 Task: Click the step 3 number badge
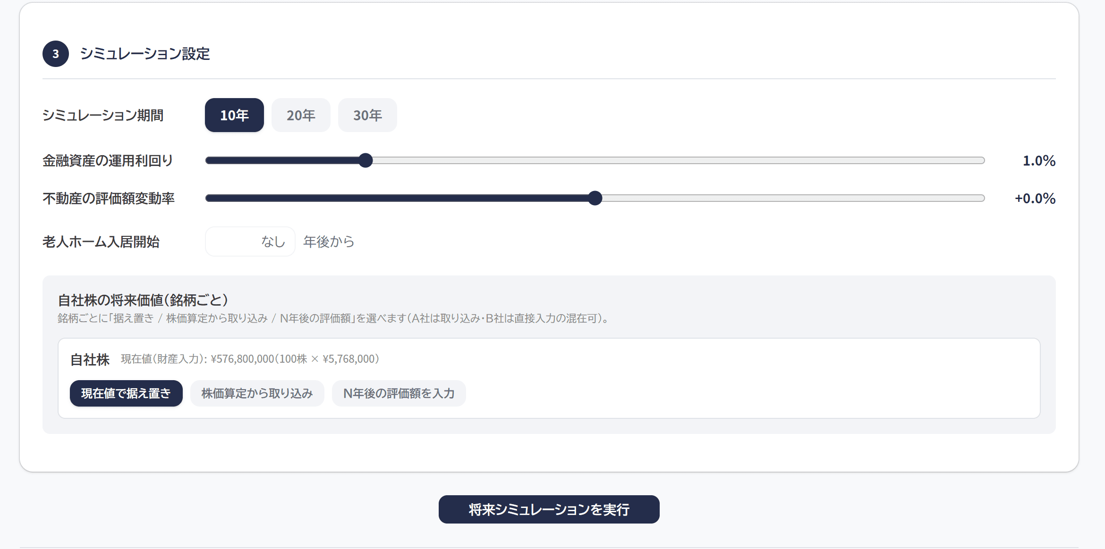(x=56, y=54)
